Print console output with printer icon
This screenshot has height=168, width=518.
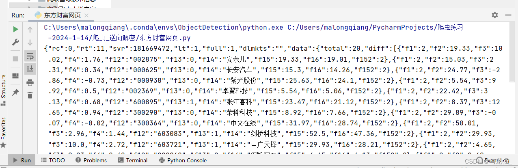point(30,82)
